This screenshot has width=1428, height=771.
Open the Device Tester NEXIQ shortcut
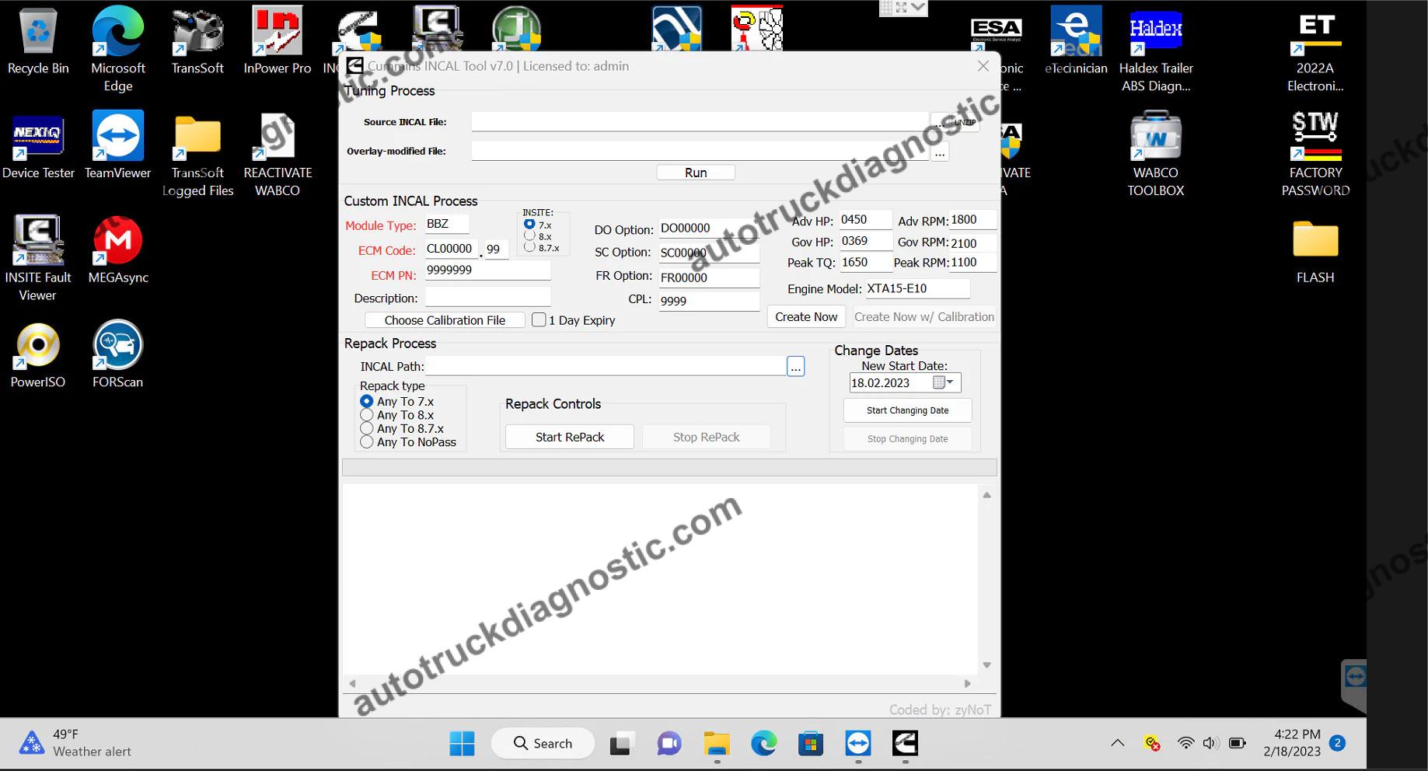pyautogui.click(x=38, y=146)
